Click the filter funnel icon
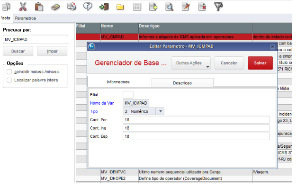This screenshot has width=297, height=188. pos(218,7)
